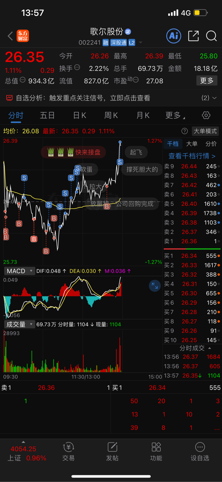Screen dimensions: 222x482
Task: Collapse 分时成交 section arrow
Action: [x=210, y=348]
